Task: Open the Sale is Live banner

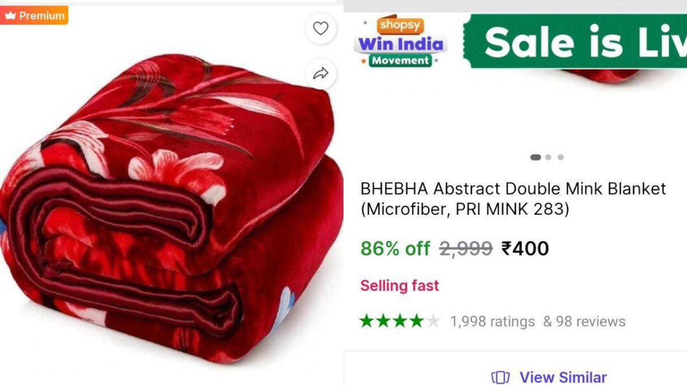Action: [x=575, y=41]
